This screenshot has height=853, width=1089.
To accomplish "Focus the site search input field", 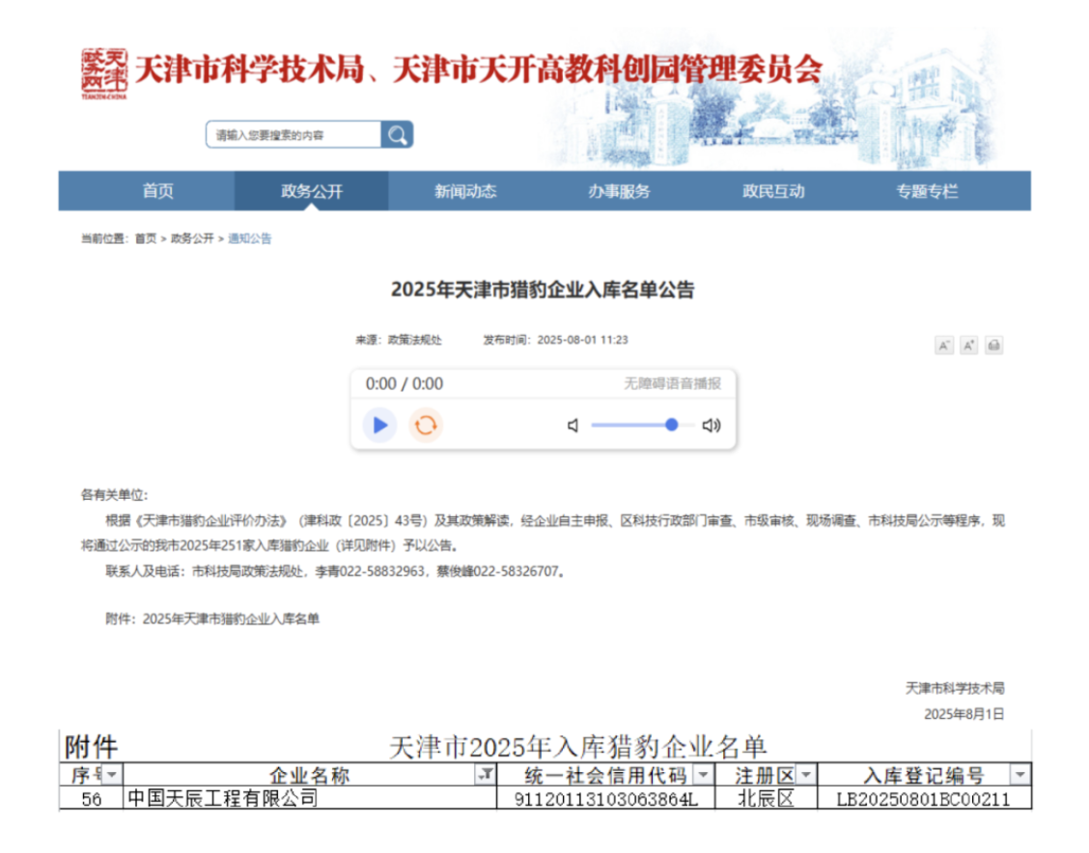I will pos(293,135).
